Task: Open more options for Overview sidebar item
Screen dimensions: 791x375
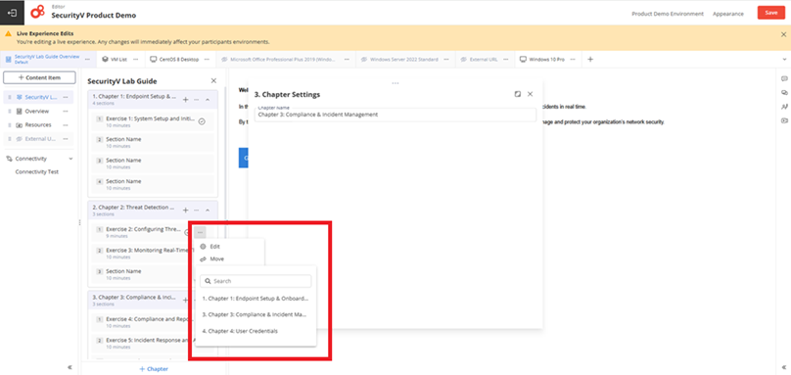Action: pyautogui.click(x=65, y=111)
